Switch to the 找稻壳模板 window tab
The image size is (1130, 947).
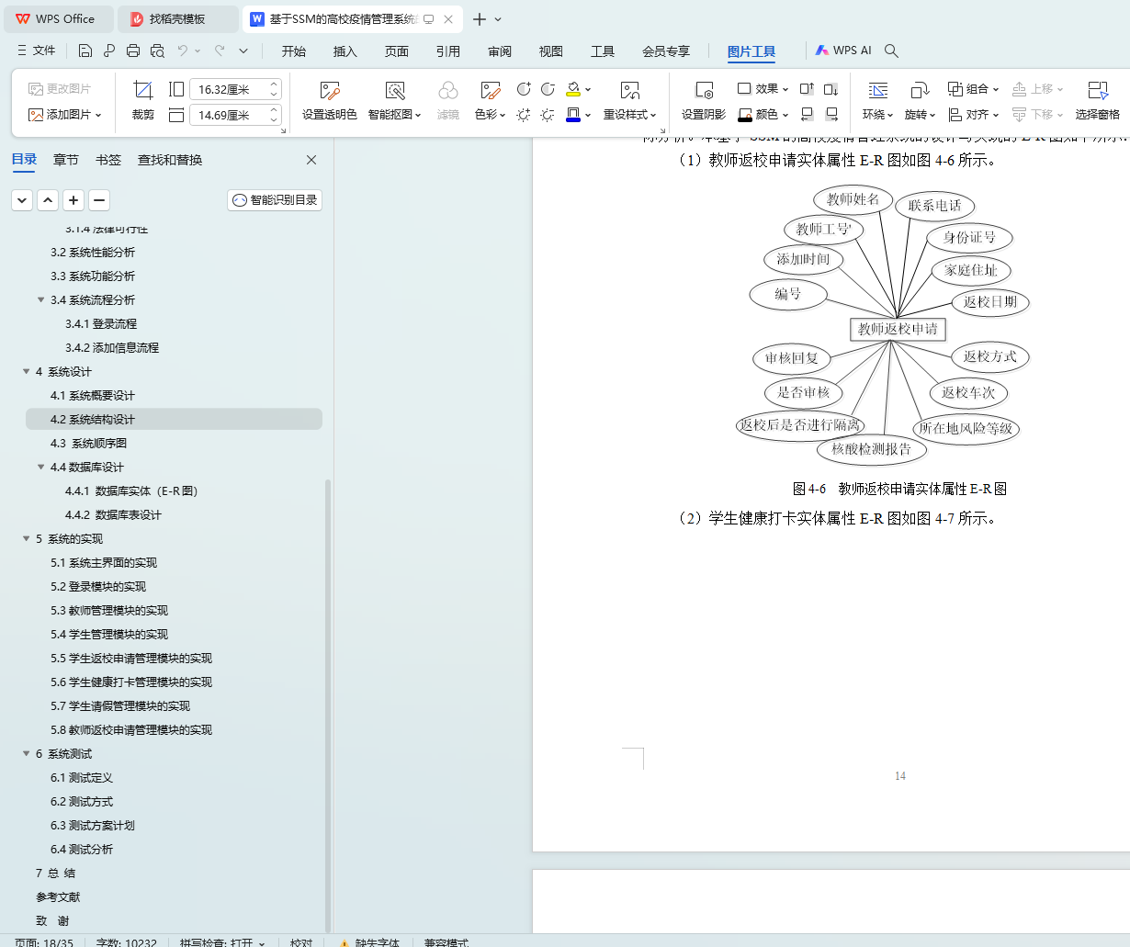pyautogui.click(x=180, y=18)
